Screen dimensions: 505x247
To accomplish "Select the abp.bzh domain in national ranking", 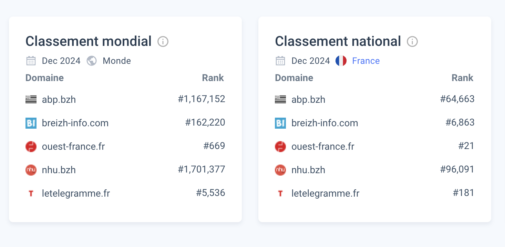I will coord(308,99).
